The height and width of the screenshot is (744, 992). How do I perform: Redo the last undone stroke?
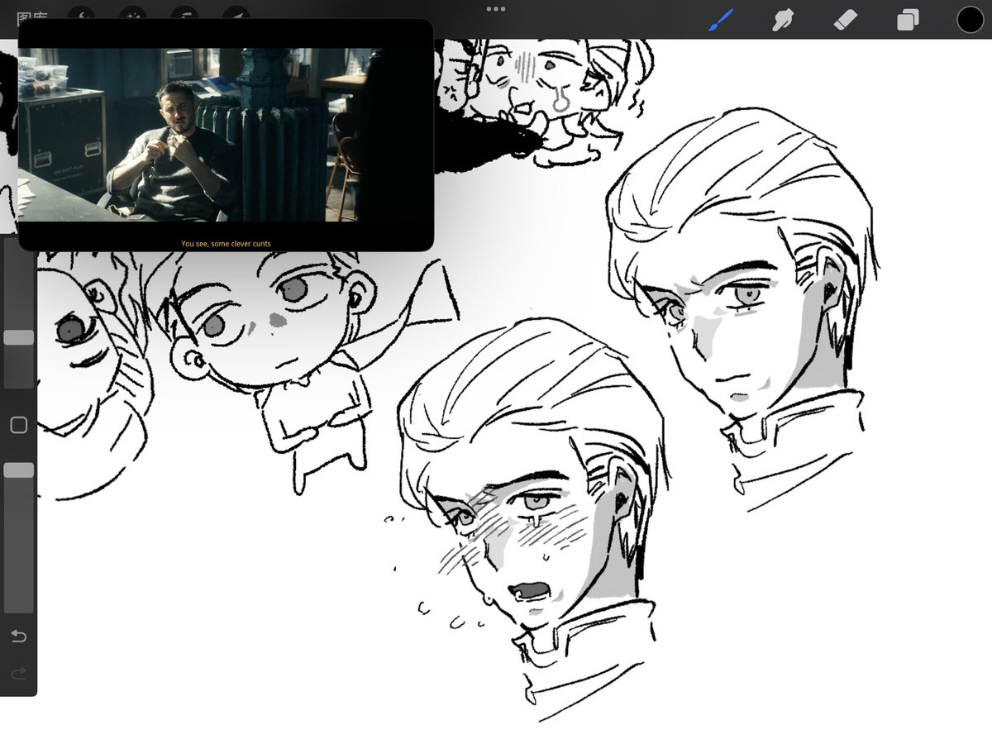point(18,674)
